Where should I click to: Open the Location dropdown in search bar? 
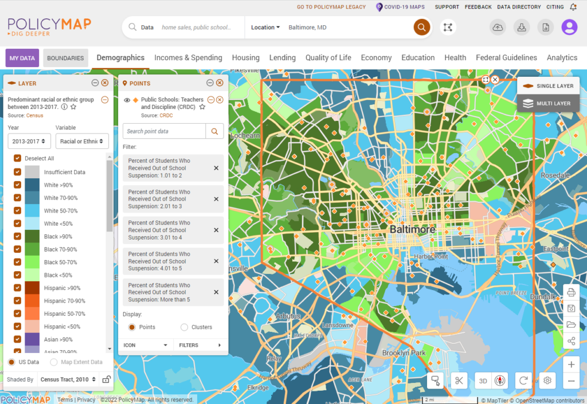[x=265, y=28]
